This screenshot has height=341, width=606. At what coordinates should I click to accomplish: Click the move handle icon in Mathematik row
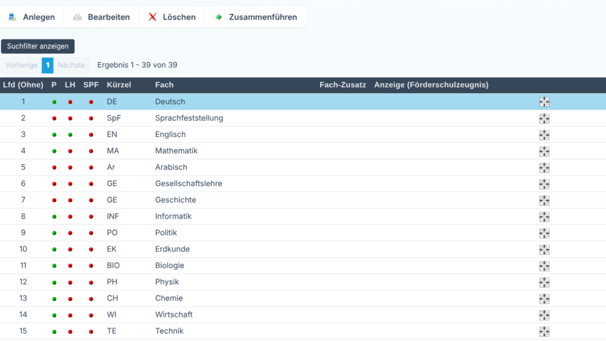544,151
